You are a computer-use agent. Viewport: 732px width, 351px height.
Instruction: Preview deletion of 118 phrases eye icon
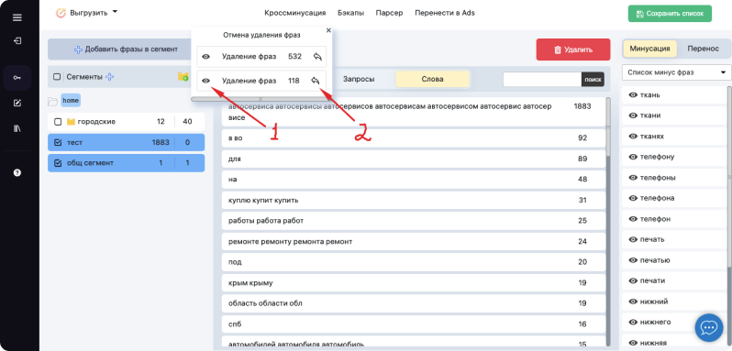(x=205, y=81)
